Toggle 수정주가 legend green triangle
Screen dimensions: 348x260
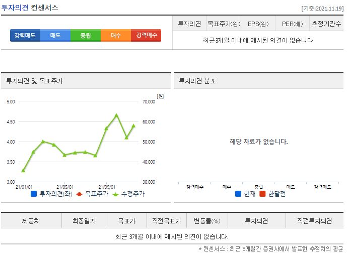click(x=115, y=194)
